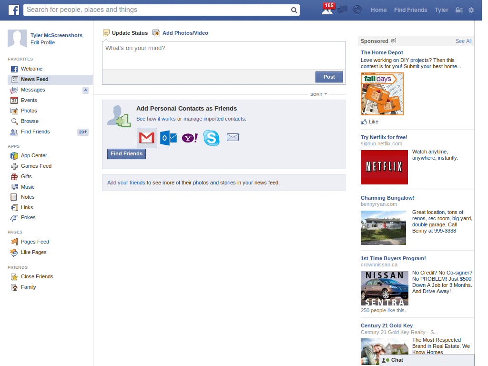Screen dimensions: 488x366
Task: Click the Find Friends 20+ badge
Action: coord(83,132)
